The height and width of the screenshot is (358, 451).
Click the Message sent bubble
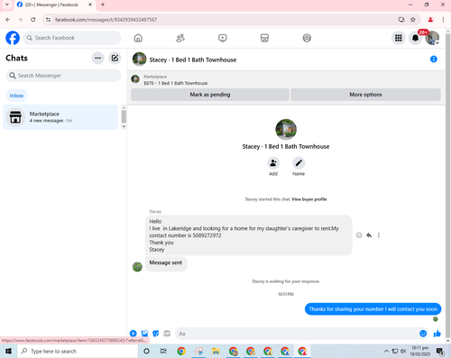(x=166, y=263)
